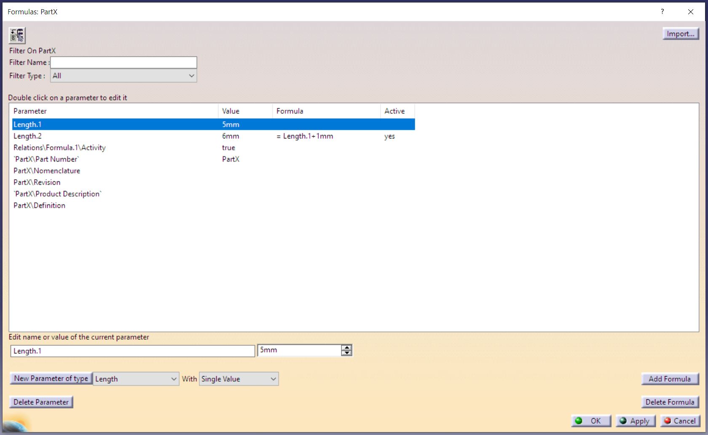
Task: Click the Add Formula button
Action: click(669, 379)
